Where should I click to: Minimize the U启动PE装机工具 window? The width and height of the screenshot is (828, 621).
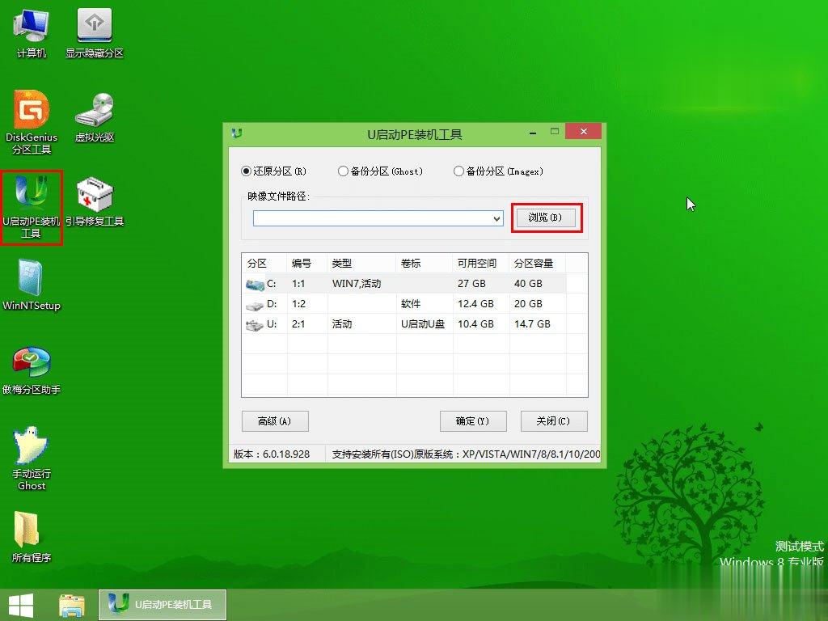click(x=533, y=132)
